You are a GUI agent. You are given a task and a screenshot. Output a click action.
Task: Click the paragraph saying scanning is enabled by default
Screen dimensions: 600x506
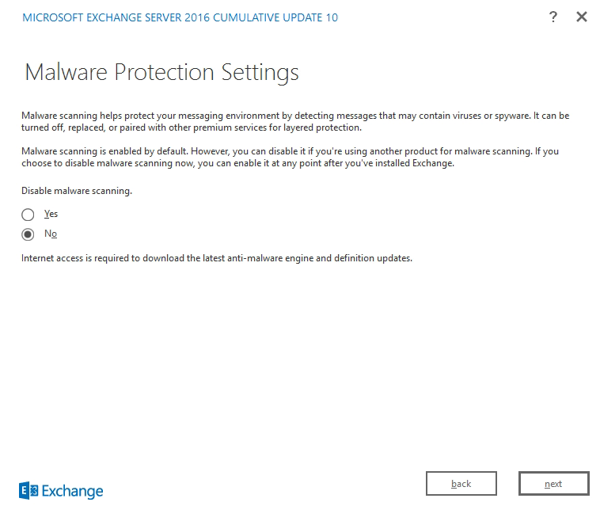coord(290,157)
